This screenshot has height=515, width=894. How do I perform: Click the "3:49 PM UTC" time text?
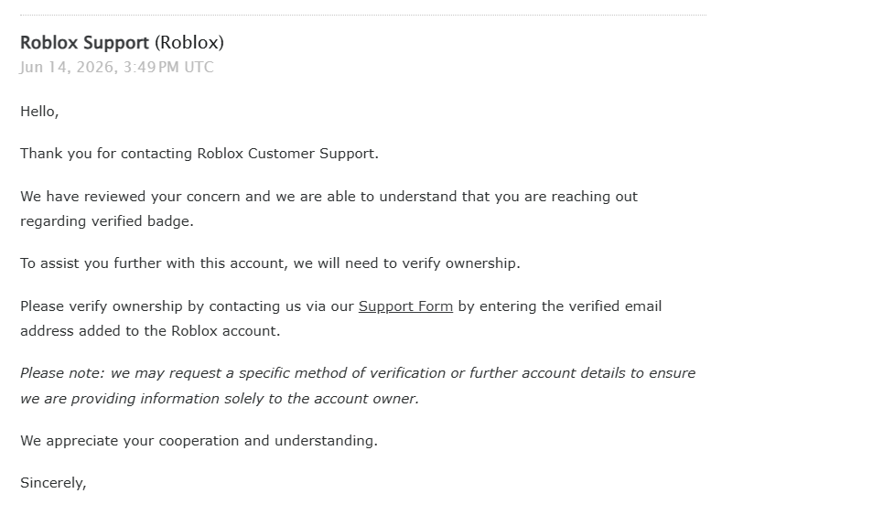coord(168,67)
